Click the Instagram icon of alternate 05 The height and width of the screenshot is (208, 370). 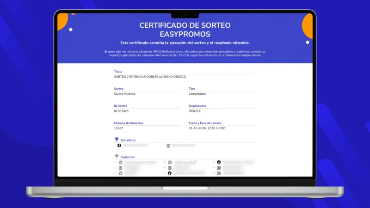click(170, 168)
